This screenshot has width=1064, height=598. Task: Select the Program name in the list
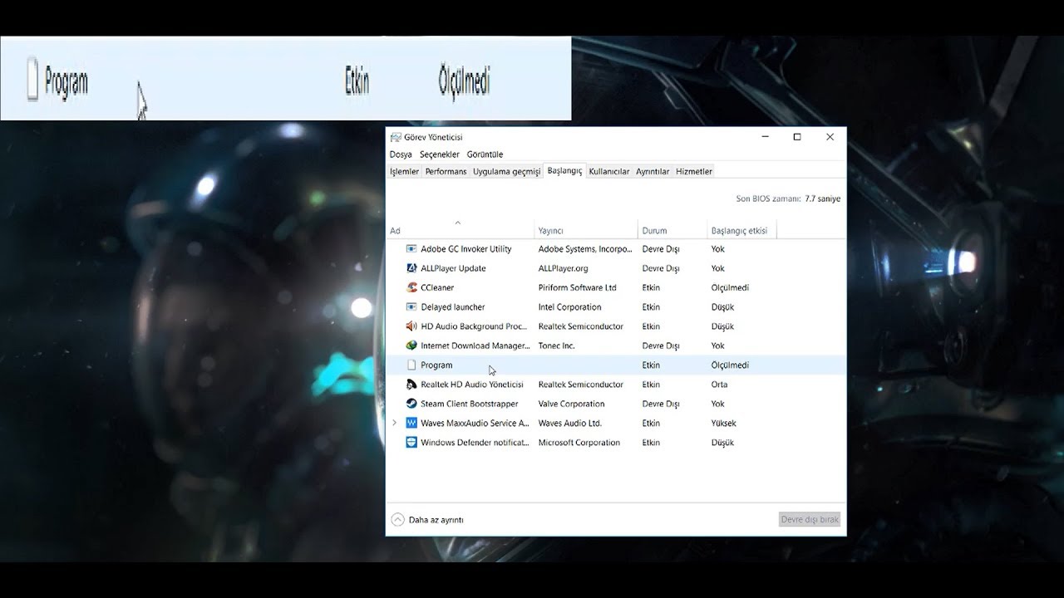tap(436, 365)
